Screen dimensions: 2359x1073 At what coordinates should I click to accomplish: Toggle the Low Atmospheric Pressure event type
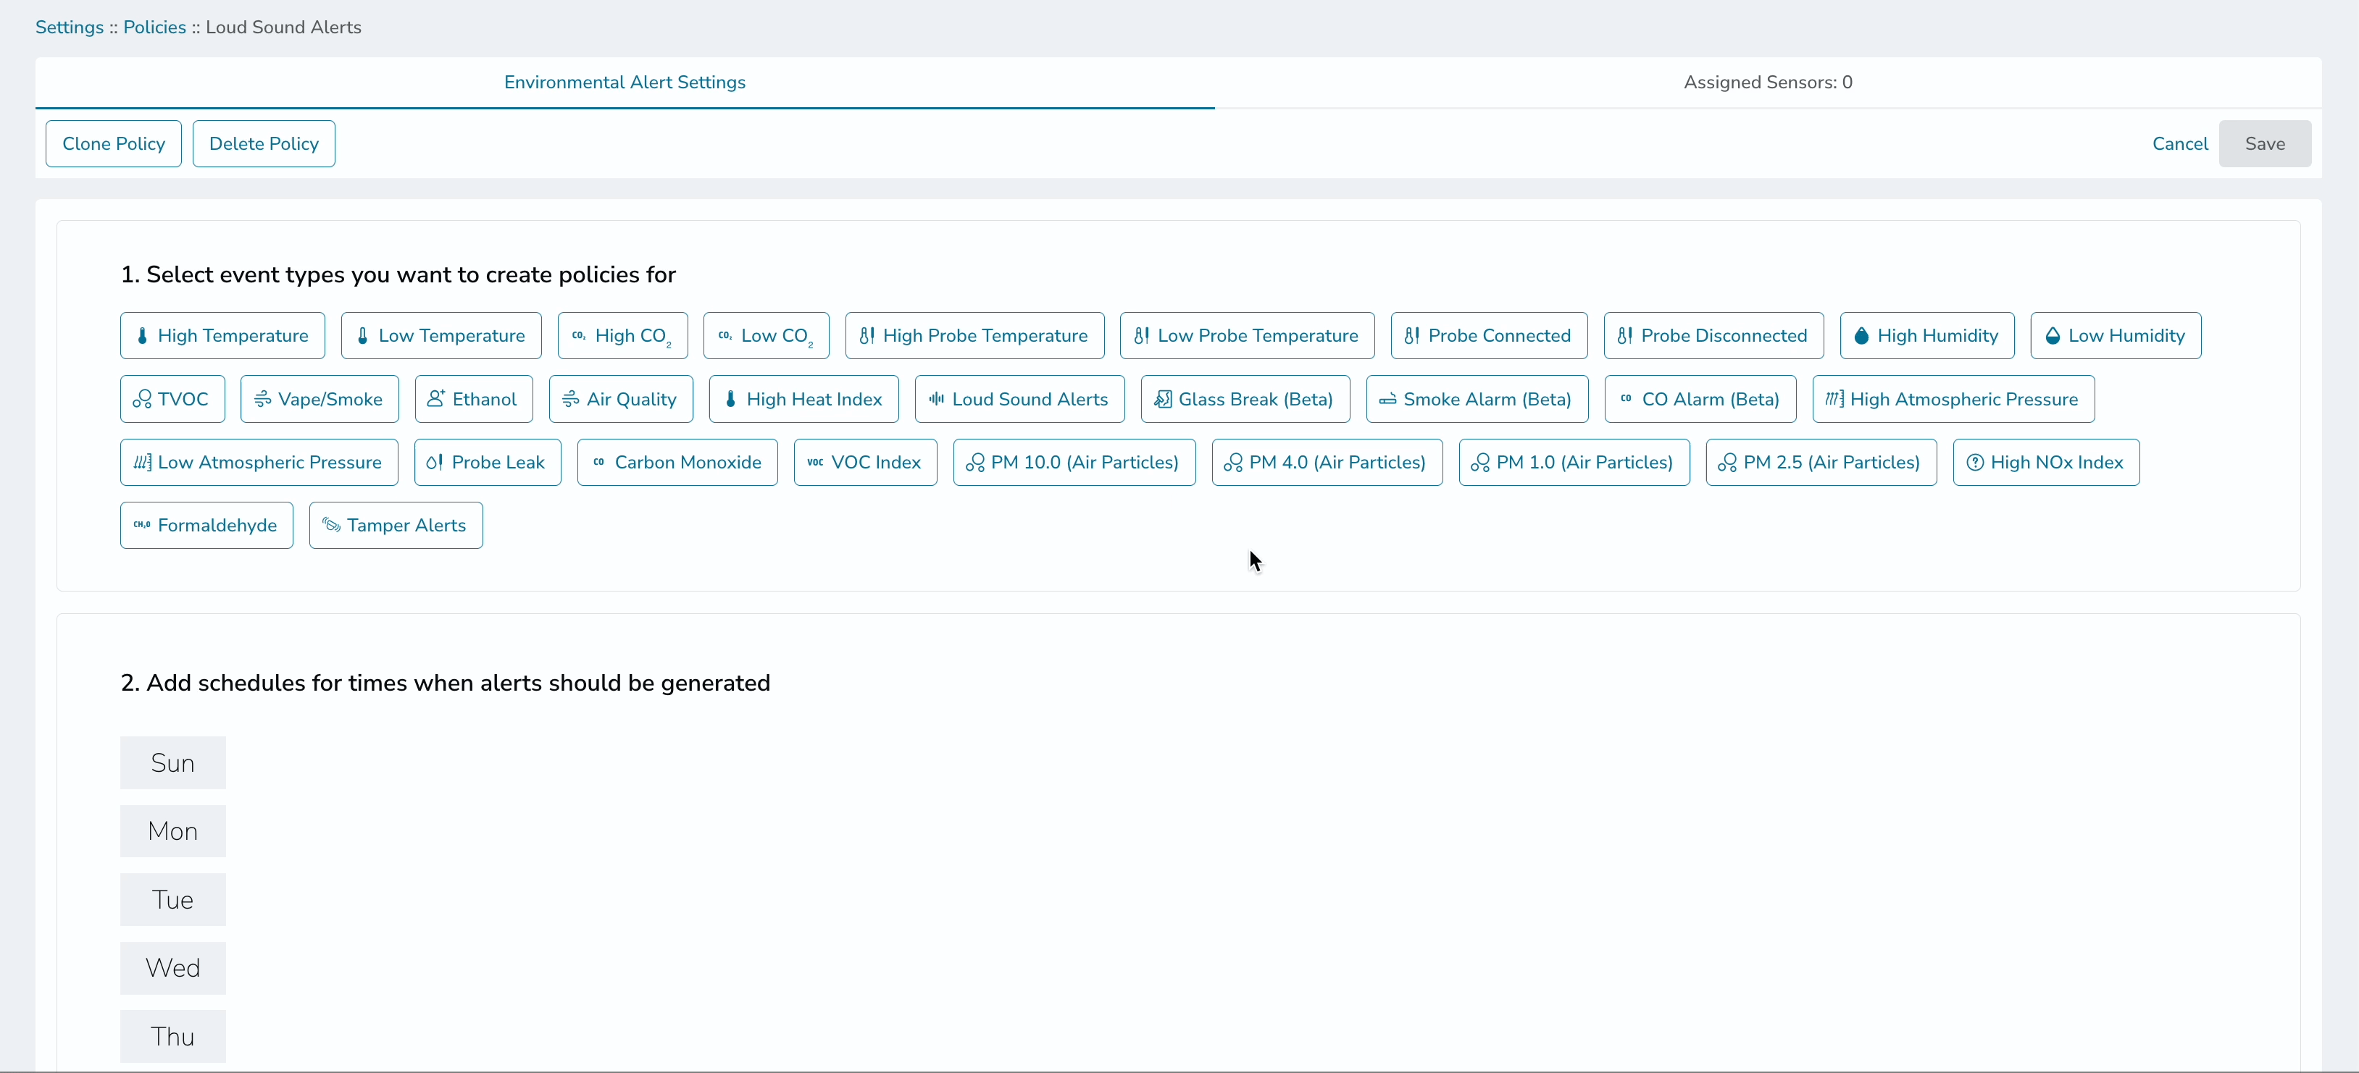click(x=258, y=463)
